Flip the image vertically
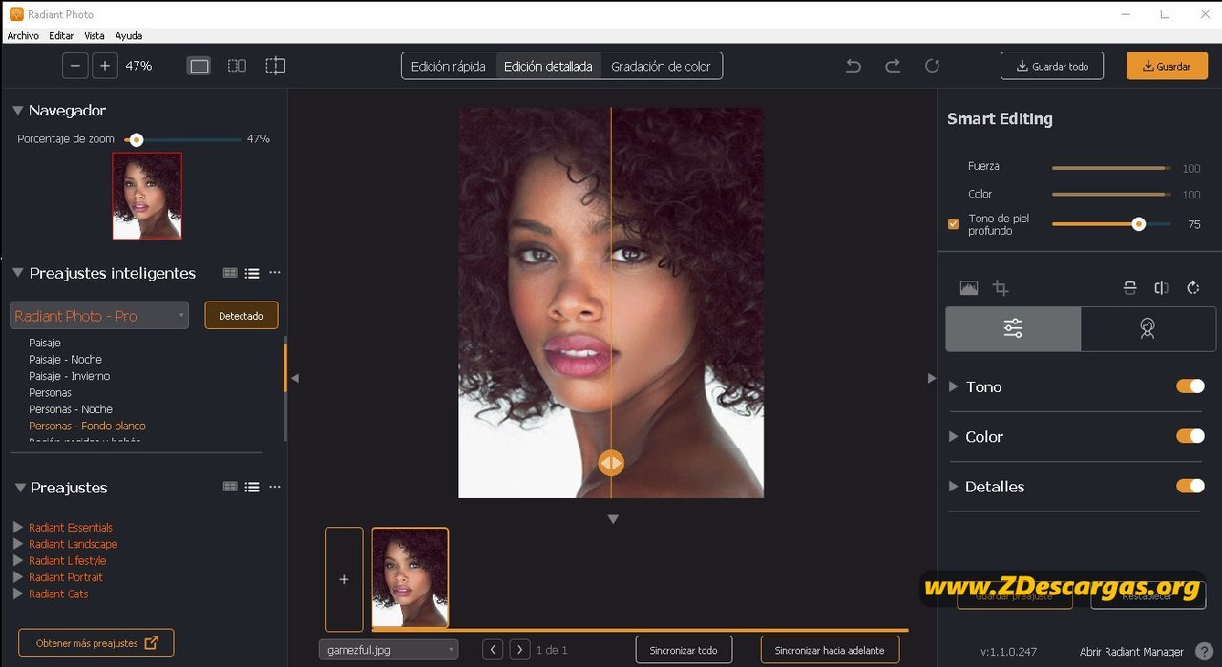This screenshot has height=667, width=1222. [x=1129, y=288]
